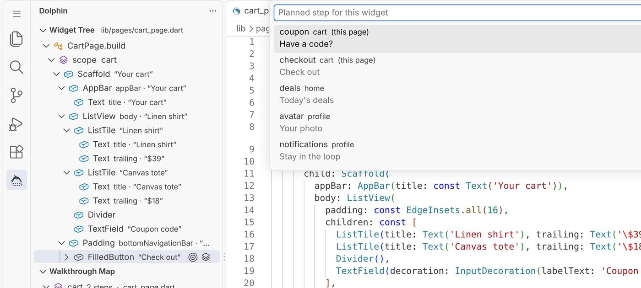Screen dimensions: 641x288
Task: Expand the FilledButton "Check out" node
Action: point(66,257)
